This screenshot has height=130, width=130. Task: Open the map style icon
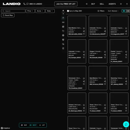pyautogui.click(x=63, y=27)
